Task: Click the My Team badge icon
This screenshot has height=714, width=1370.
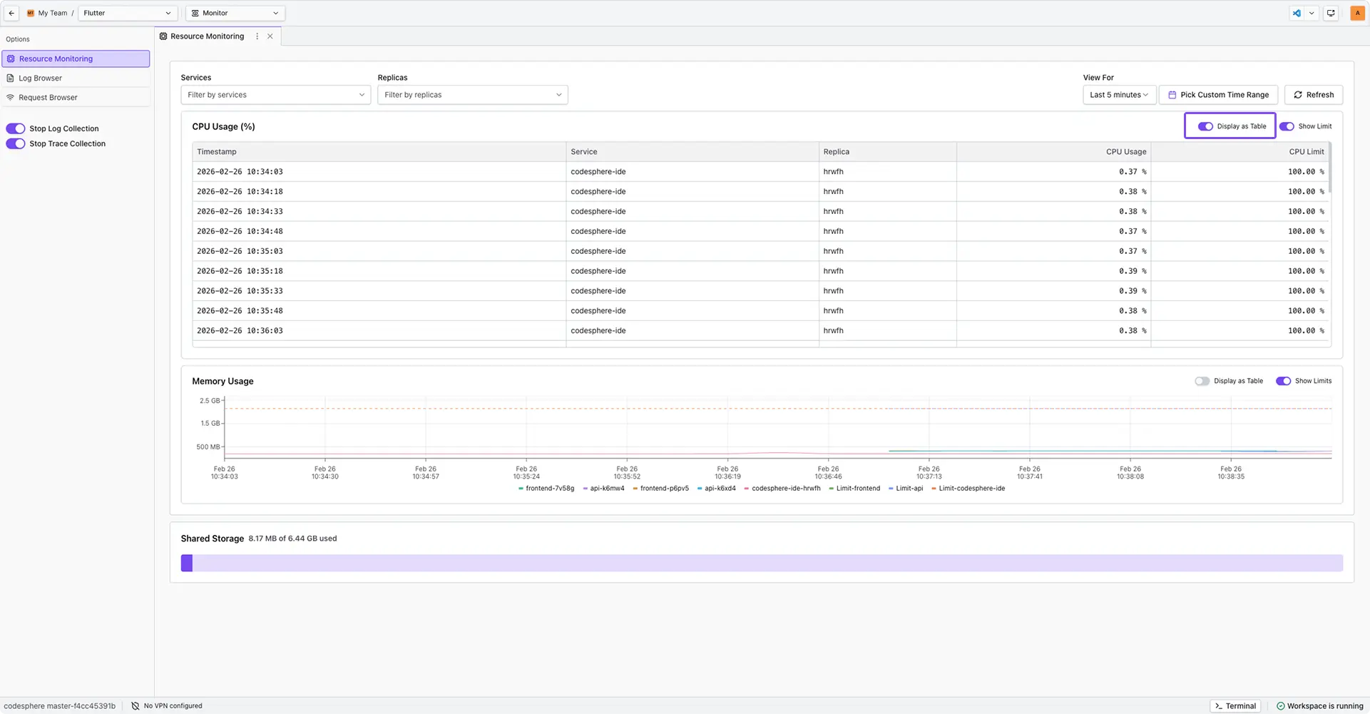Action: click(x=31, y=13)
